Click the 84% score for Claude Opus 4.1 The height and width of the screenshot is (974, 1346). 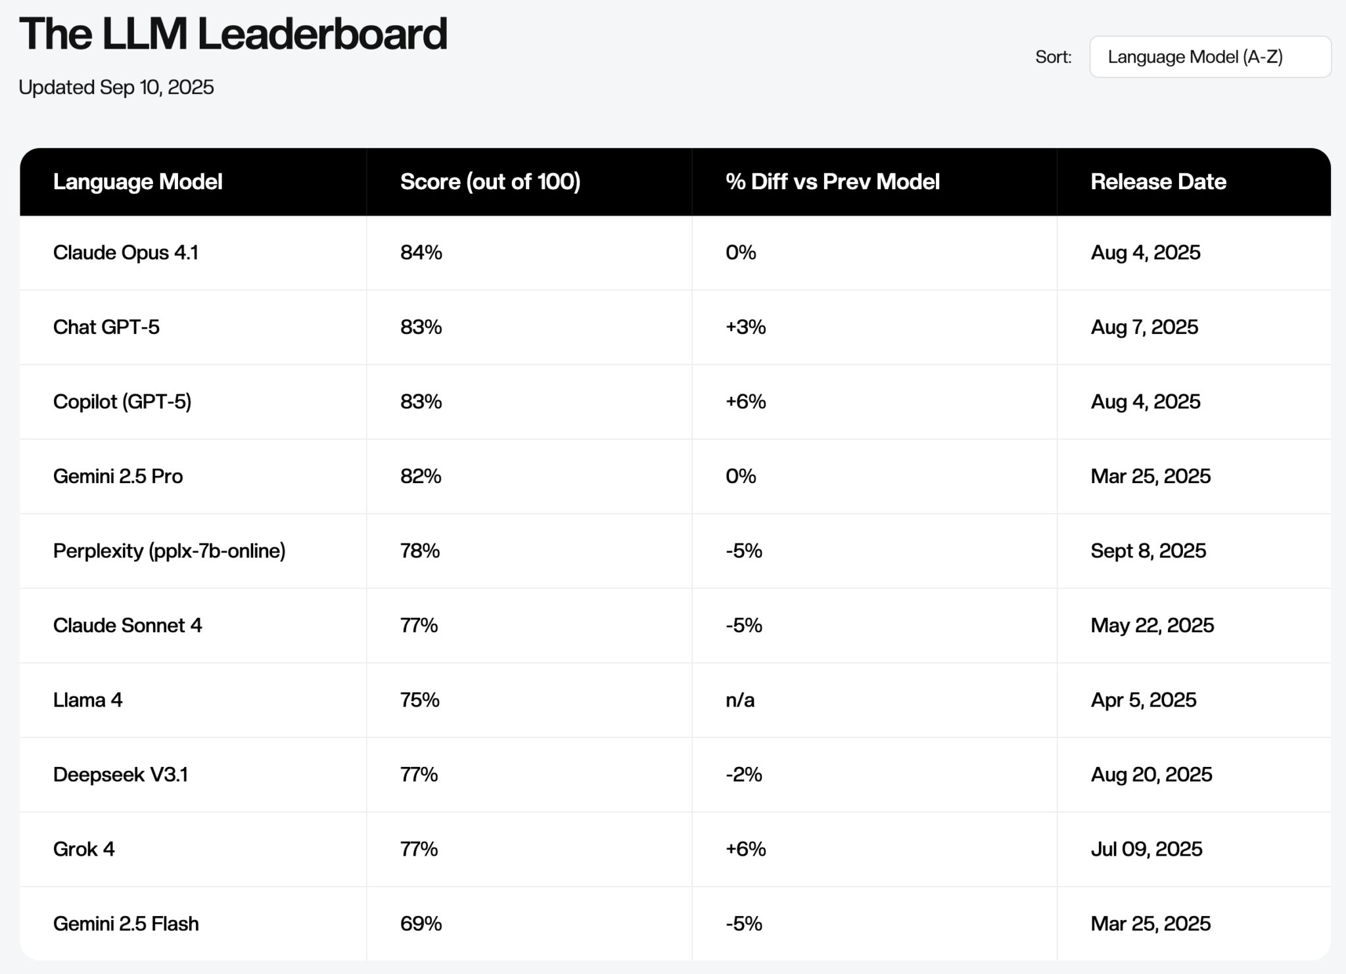(421, 252)
